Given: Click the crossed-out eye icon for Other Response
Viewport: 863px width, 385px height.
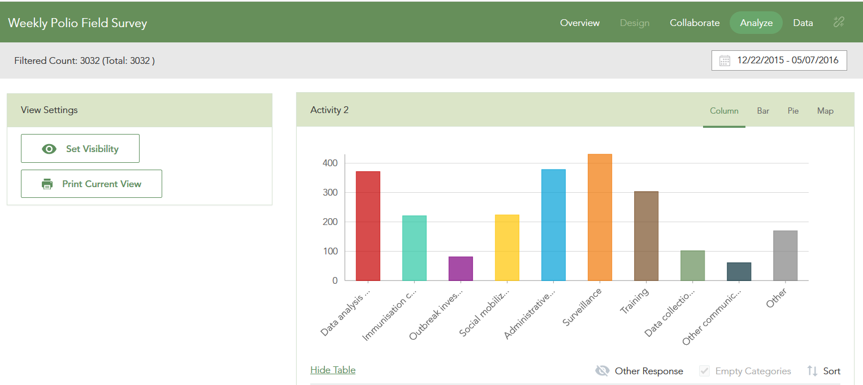Looking at the screenshot, I should pos(602,371).
